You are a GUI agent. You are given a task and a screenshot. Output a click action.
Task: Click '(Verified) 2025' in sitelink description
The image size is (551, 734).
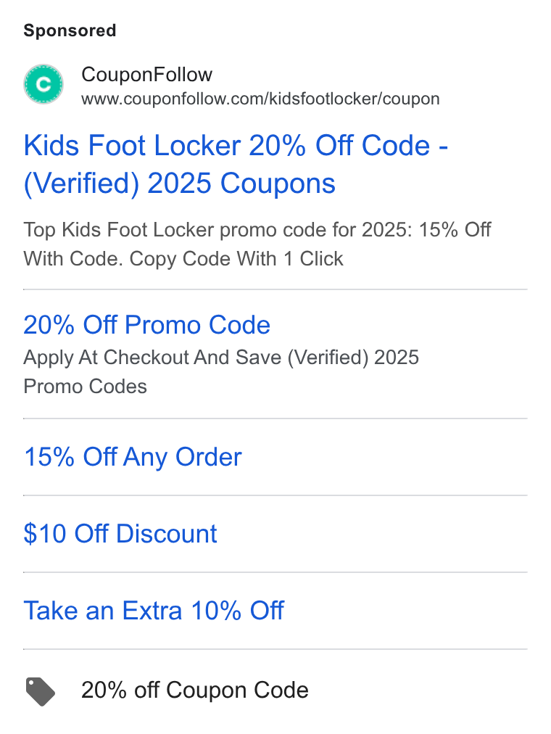pyautogui.click(x=353, y=358)
